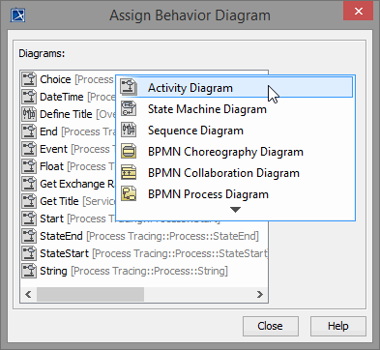
Task: Click the activity icon beside Choice
Action: [29, 79]
